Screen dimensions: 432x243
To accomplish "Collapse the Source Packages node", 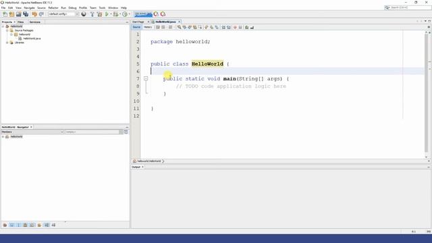I will (x=7, y=30).
